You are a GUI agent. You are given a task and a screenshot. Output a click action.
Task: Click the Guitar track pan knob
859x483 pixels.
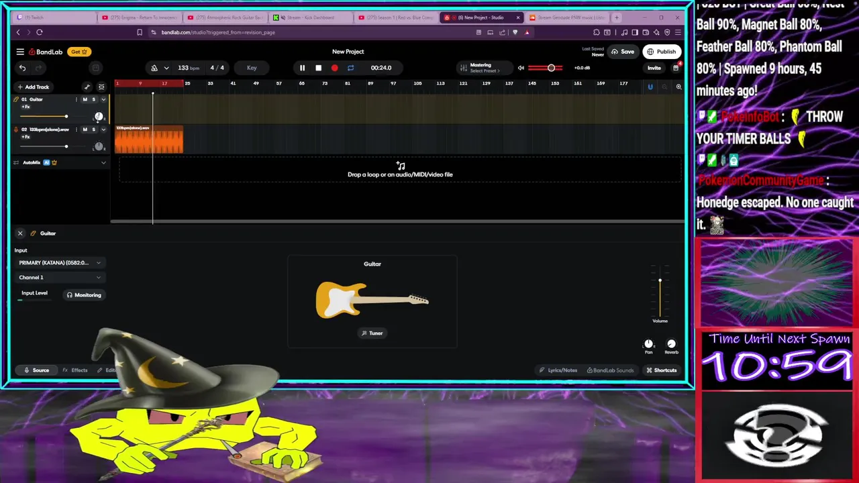pyautogui.click(x=99, y=117)
